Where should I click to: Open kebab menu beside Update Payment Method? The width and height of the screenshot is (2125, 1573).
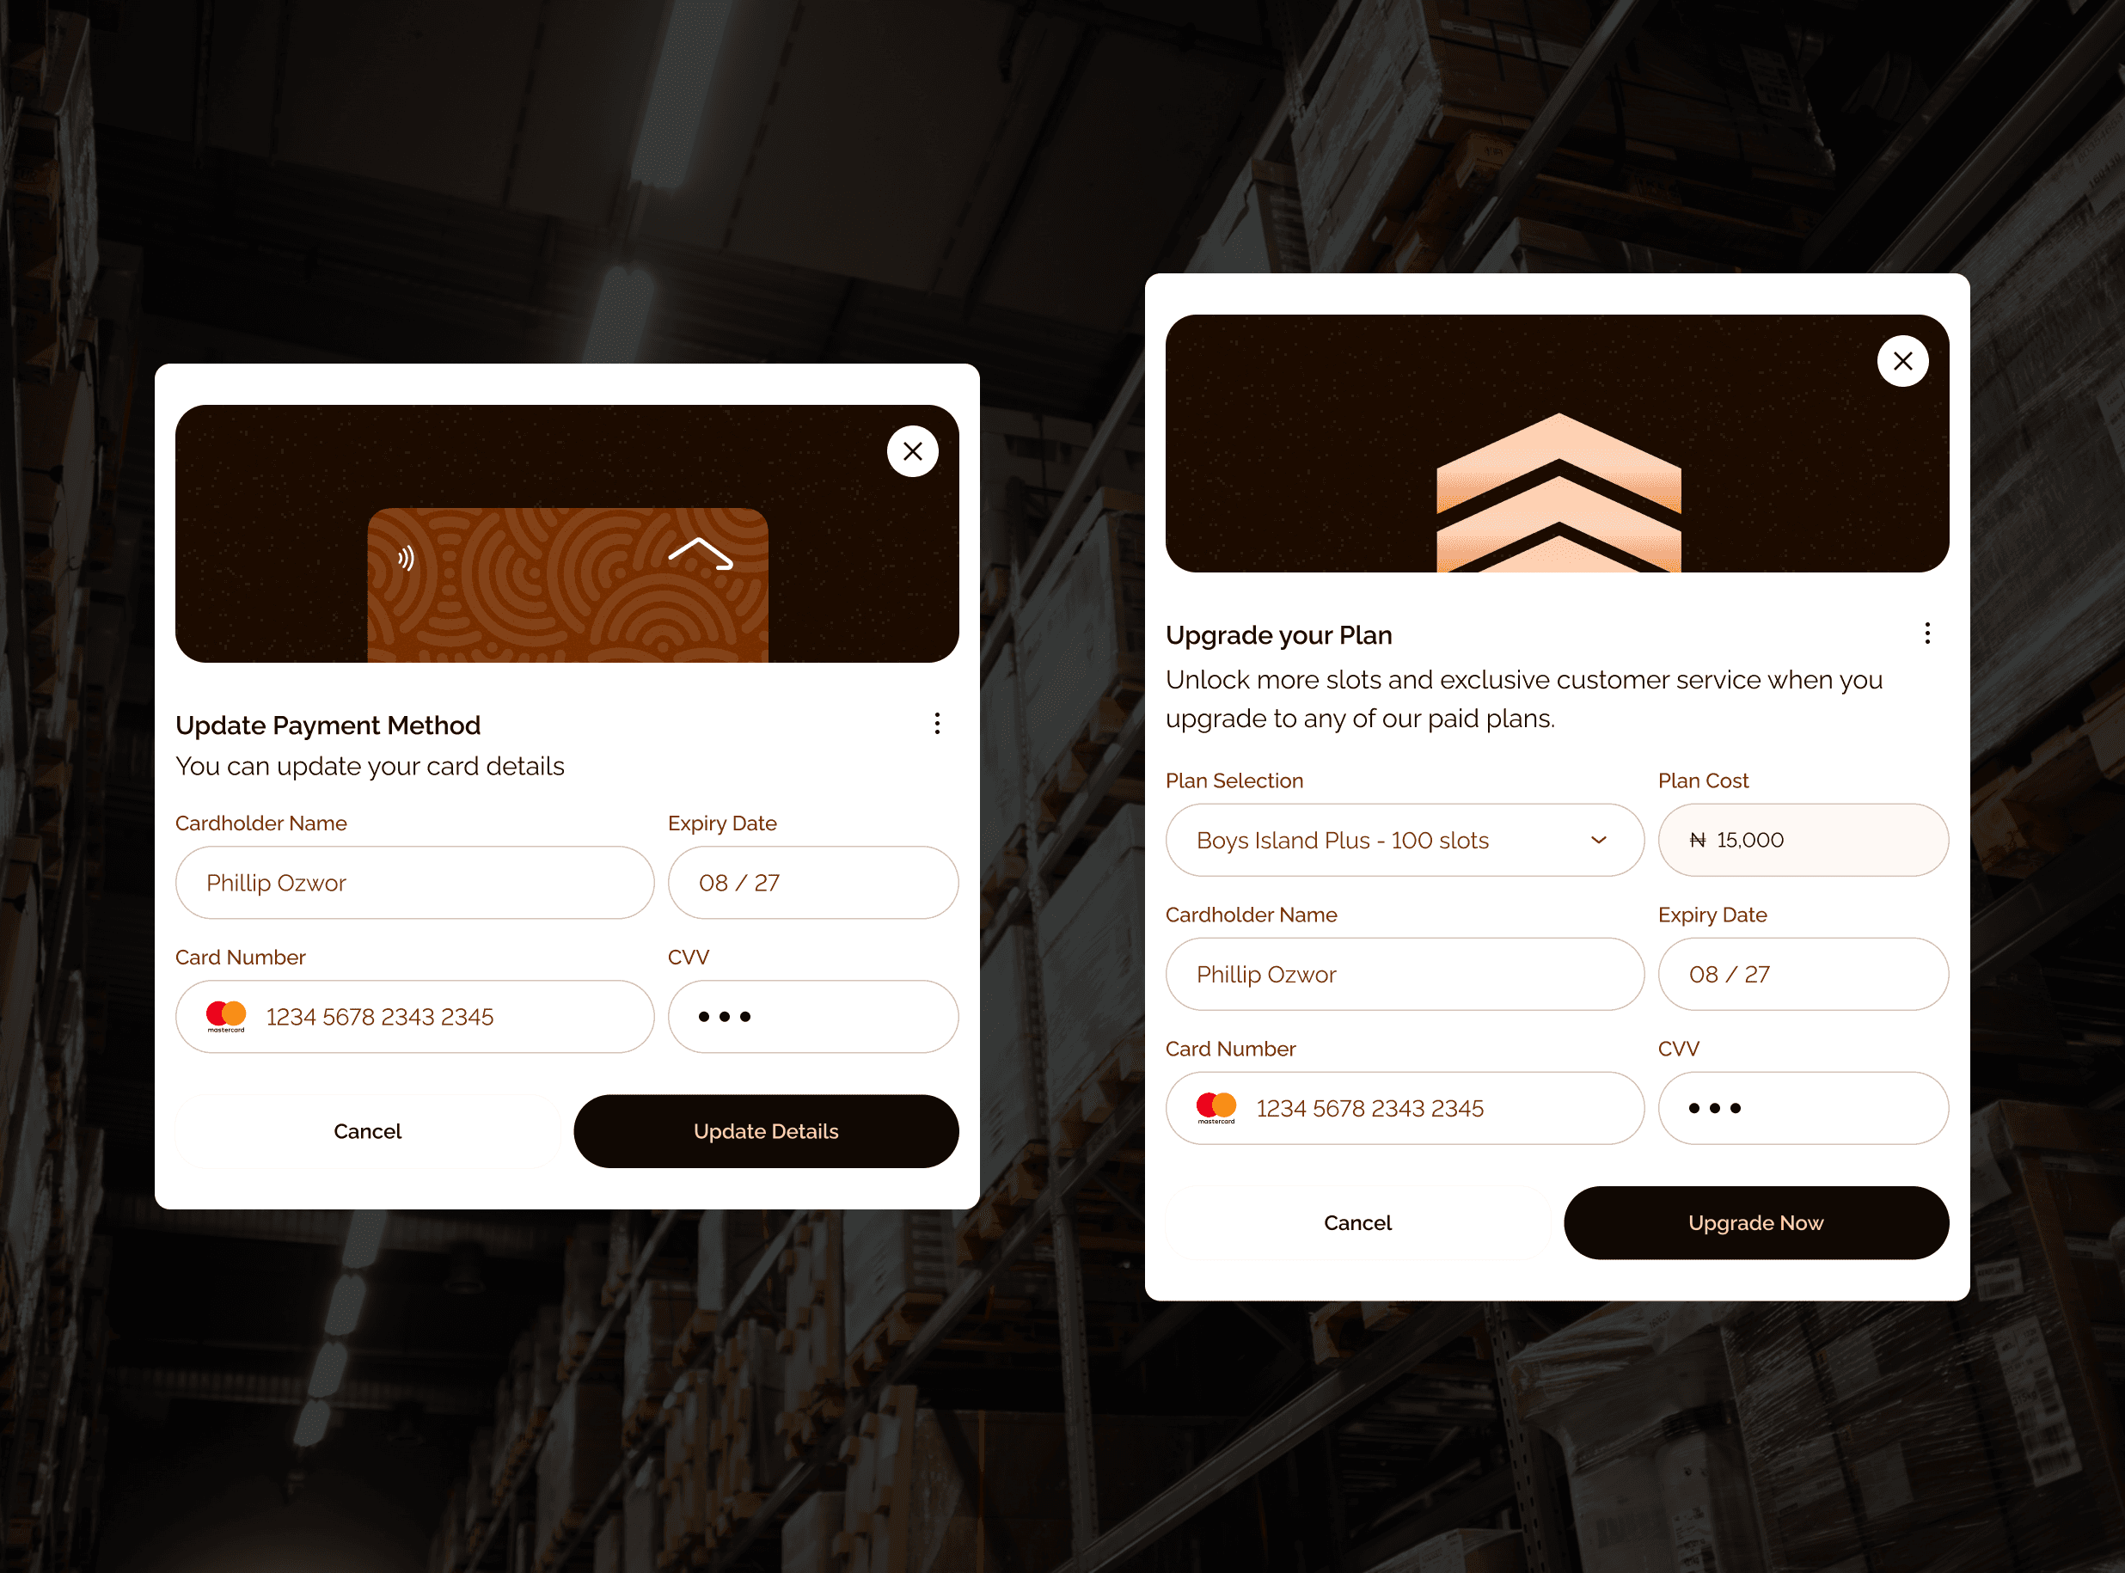[937, 724]
